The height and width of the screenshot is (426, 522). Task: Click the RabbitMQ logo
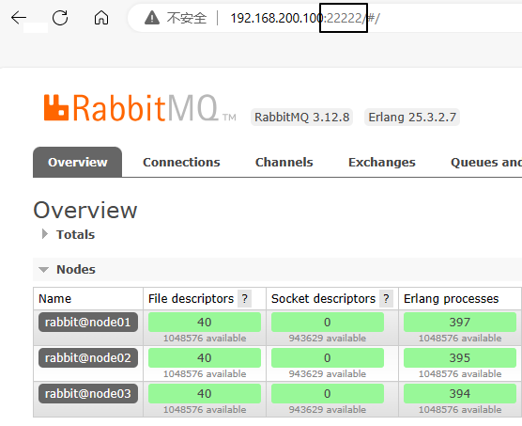pos(140,108)
